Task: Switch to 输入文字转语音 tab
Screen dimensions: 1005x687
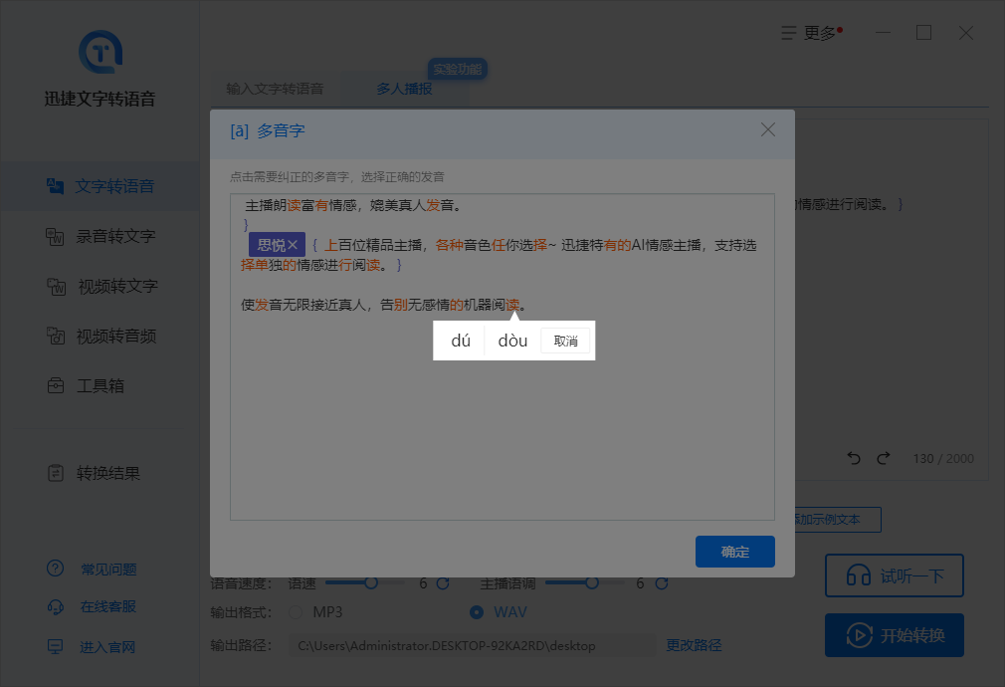Action: 275,89
